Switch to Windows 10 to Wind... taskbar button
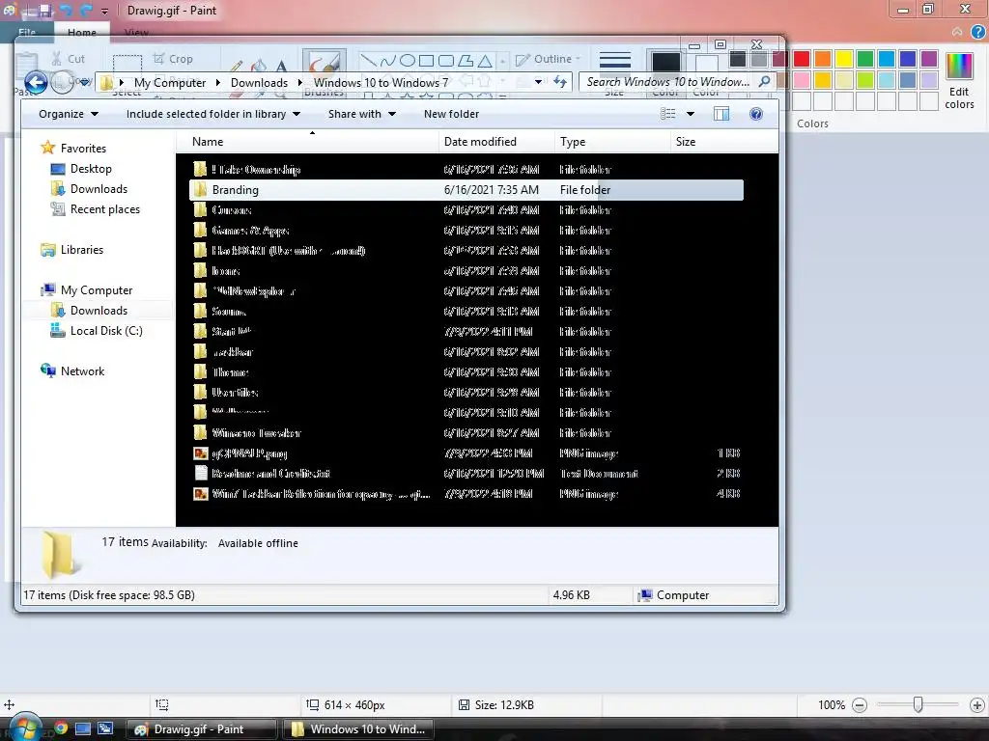 point(358,729)
